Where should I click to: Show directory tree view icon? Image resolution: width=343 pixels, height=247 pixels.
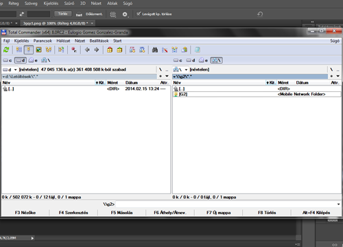(x=49, y=49)
